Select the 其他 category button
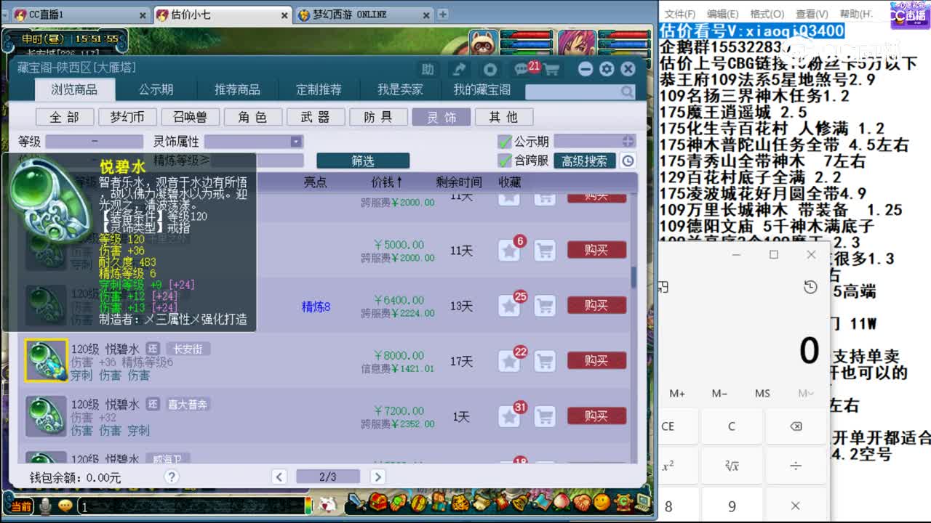The height and width of the screenshot is (523, 931). [503, 117]
